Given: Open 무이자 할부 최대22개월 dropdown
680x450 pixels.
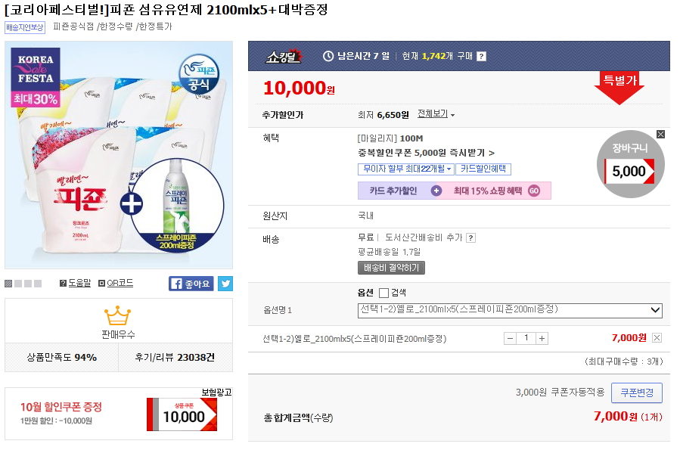Looking at the screenshot, I should click(x=405, y=169).
